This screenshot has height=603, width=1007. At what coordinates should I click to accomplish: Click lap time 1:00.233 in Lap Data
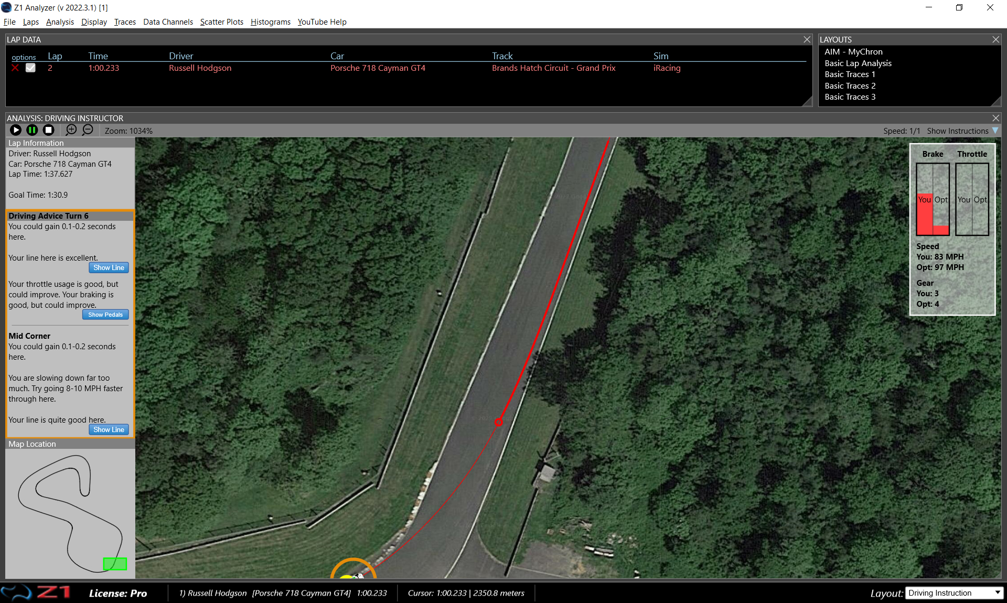pos(104,68)
